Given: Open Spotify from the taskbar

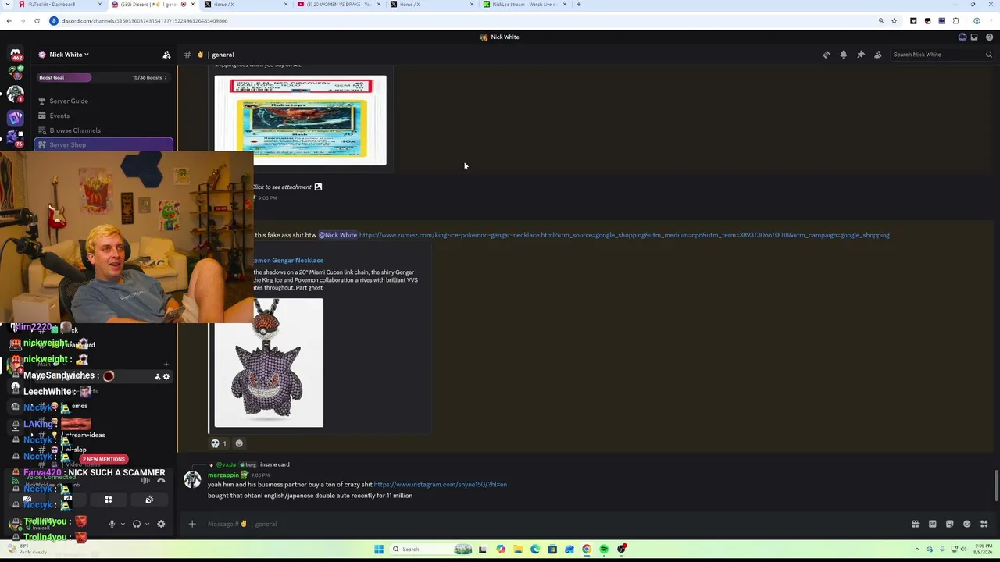Looking at the screenshot, I should pos(604,550).
